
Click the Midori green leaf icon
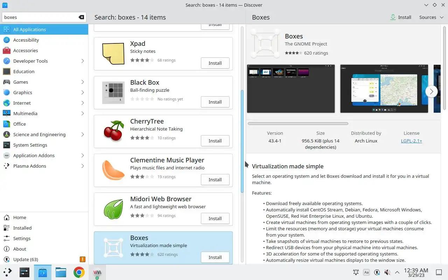[x=113, y=209]
